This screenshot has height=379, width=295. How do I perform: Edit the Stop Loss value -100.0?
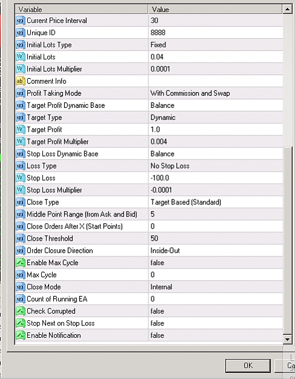(216, 178)
